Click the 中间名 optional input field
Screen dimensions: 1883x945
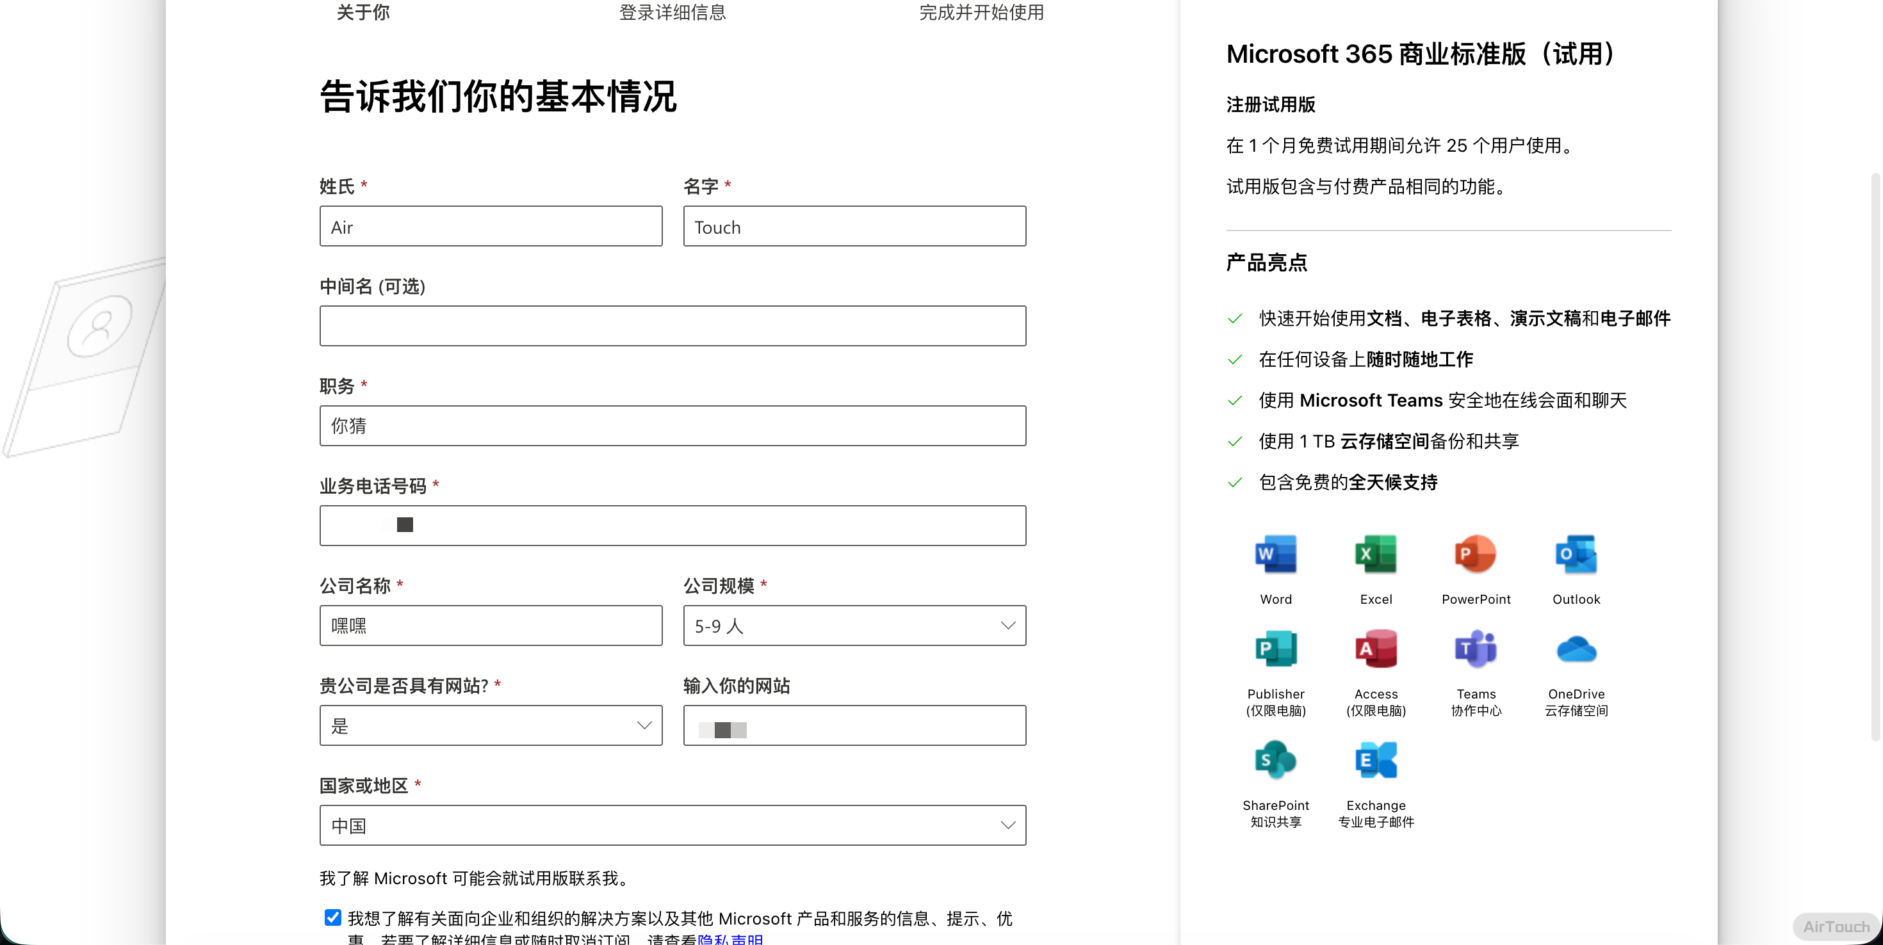tap(672, 326)
